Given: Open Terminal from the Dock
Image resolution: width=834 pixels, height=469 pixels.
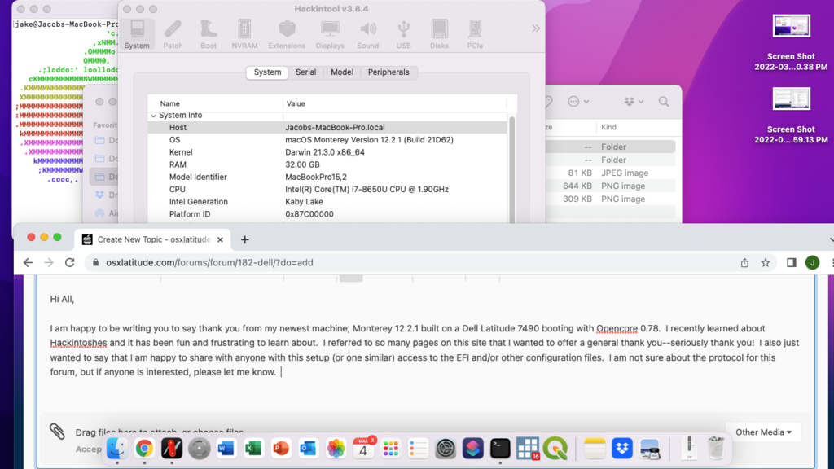Looking at the screenshot, I should point(500,448).
